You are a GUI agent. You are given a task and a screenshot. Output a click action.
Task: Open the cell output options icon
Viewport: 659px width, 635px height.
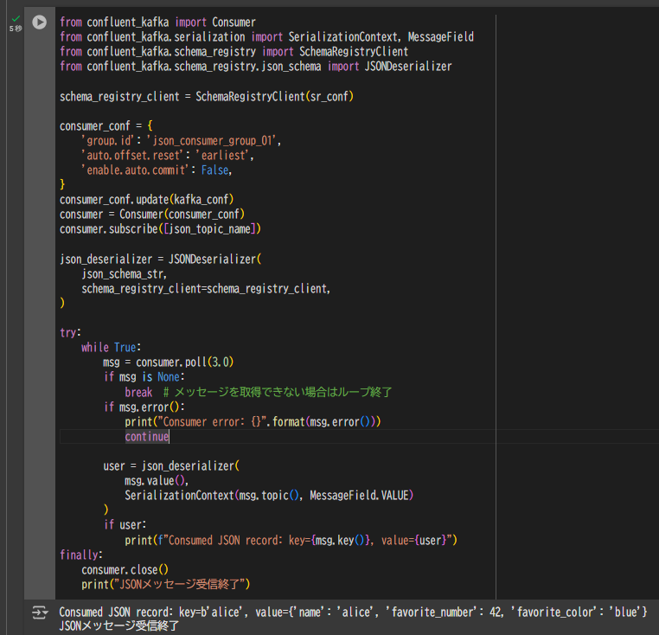(40, 613)
